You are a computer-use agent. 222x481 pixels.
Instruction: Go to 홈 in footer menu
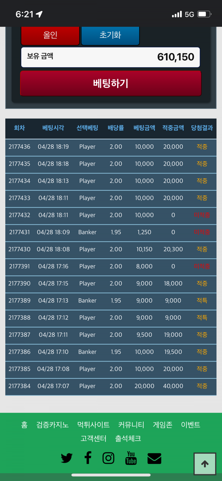pyautogui.click(x=24, y=425)
